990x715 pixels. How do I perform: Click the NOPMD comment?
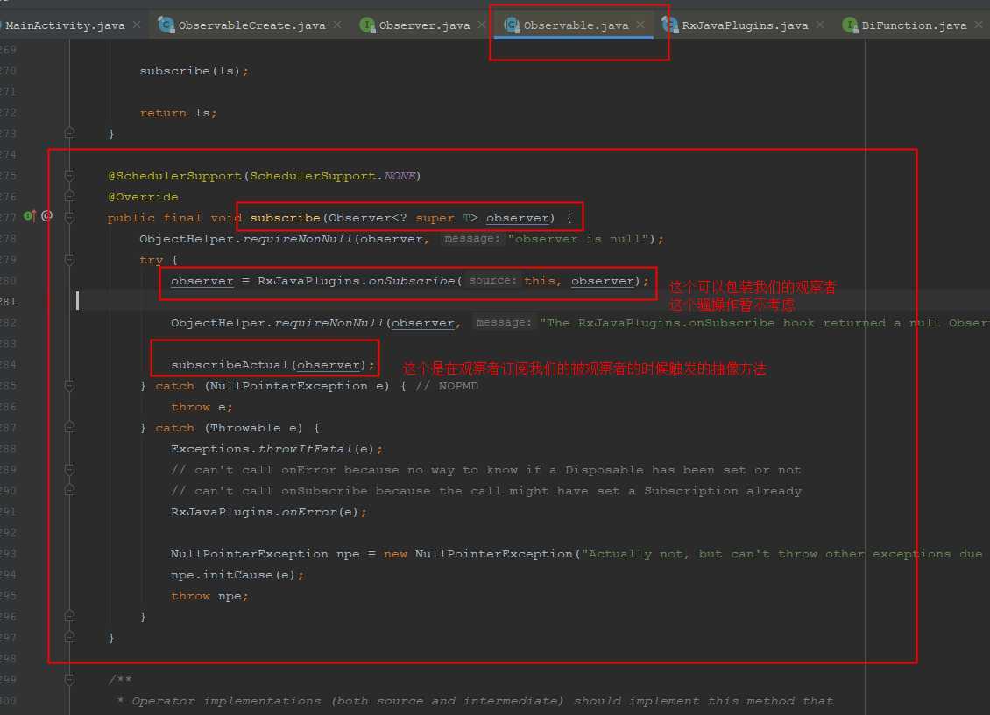447,386
